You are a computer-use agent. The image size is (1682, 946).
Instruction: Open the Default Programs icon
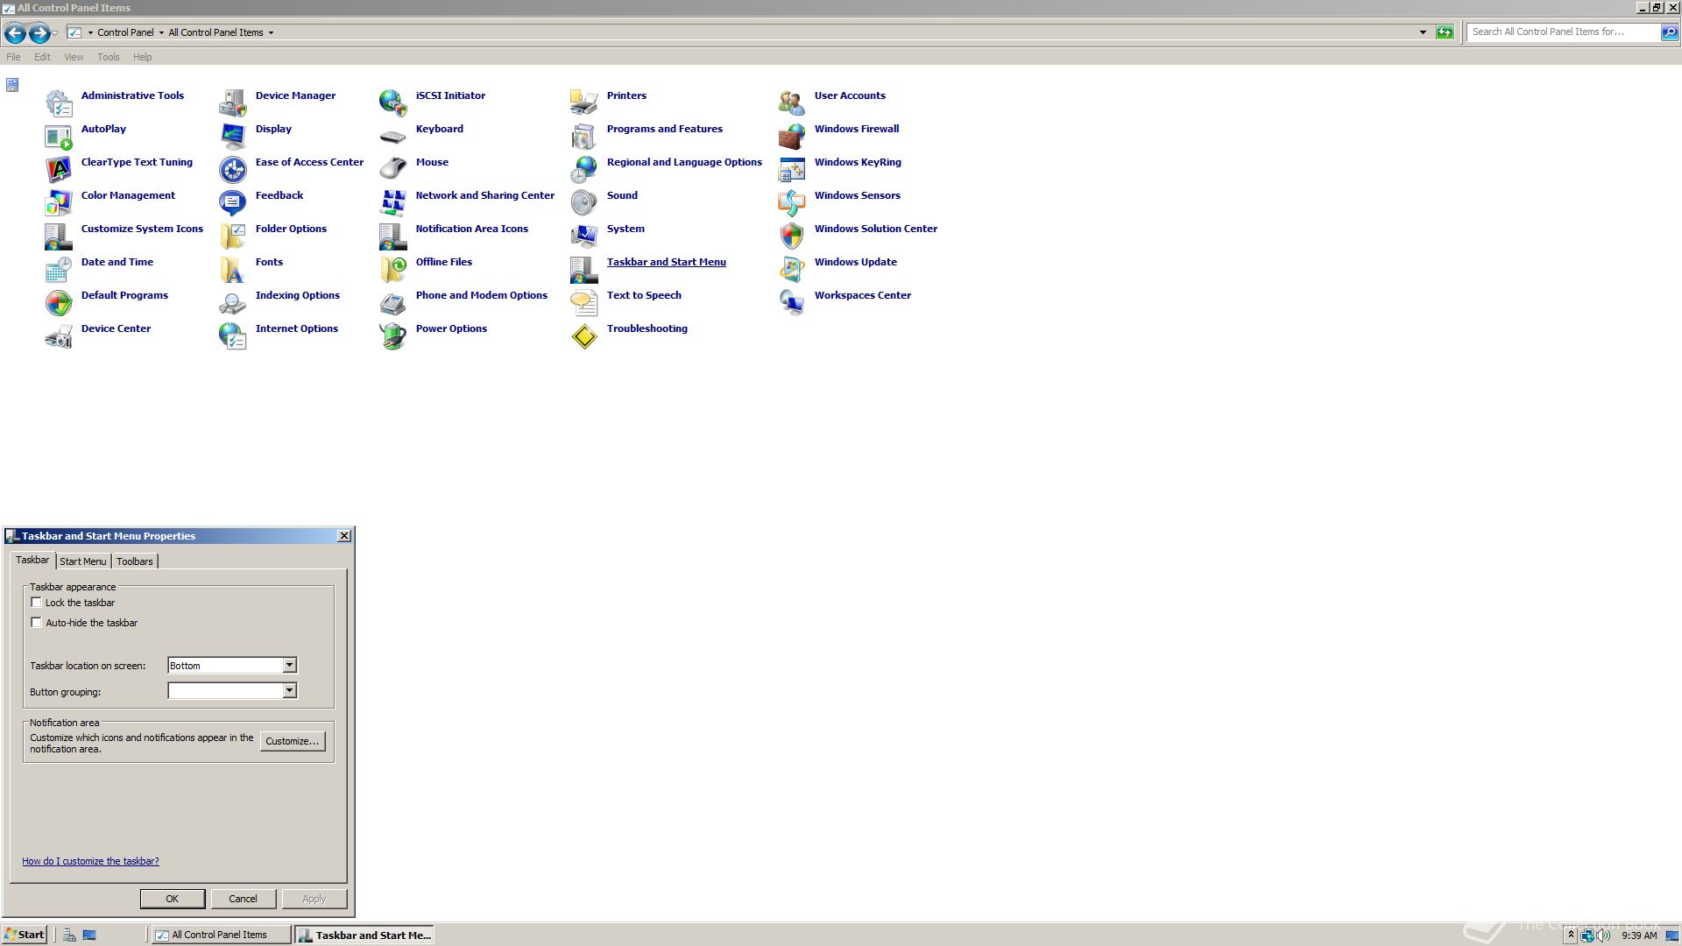pyautogui.click(x=59, y=303)
